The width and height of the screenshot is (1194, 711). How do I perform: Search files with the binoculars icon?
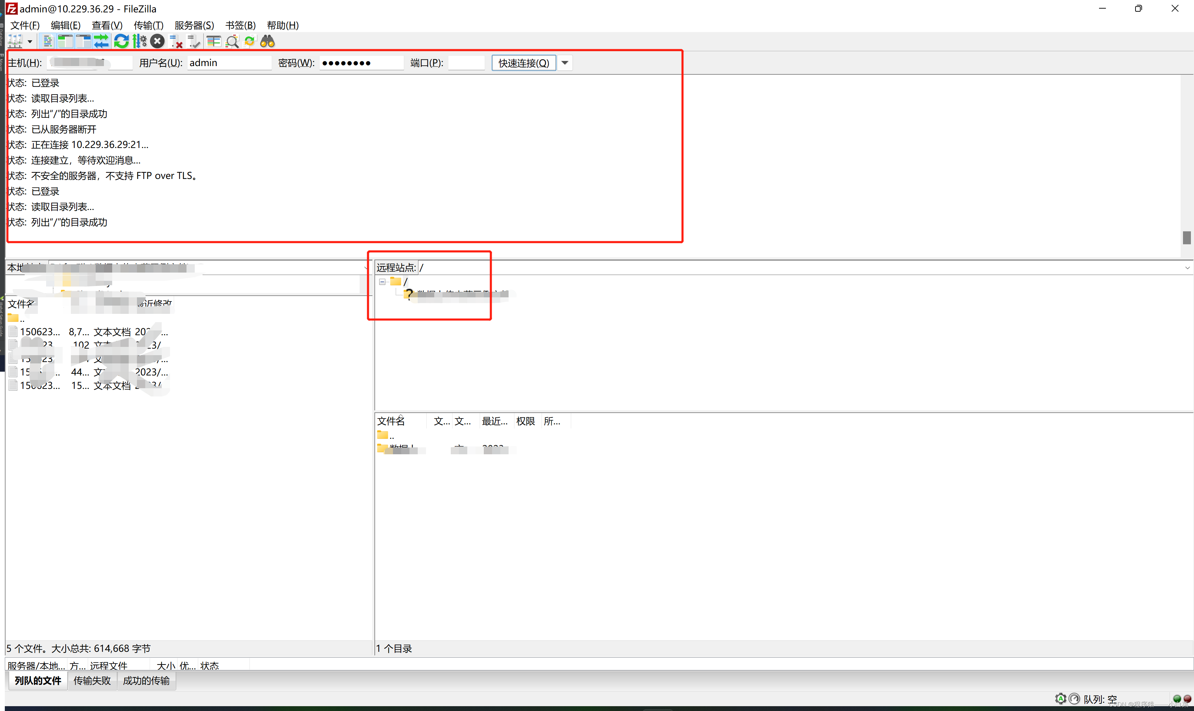[267, 42]
